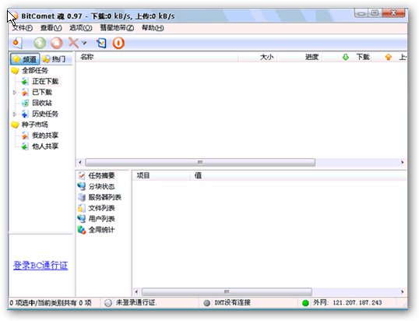Open 用户列表 detail panel
419x321 pixels.
click(101, 219)
